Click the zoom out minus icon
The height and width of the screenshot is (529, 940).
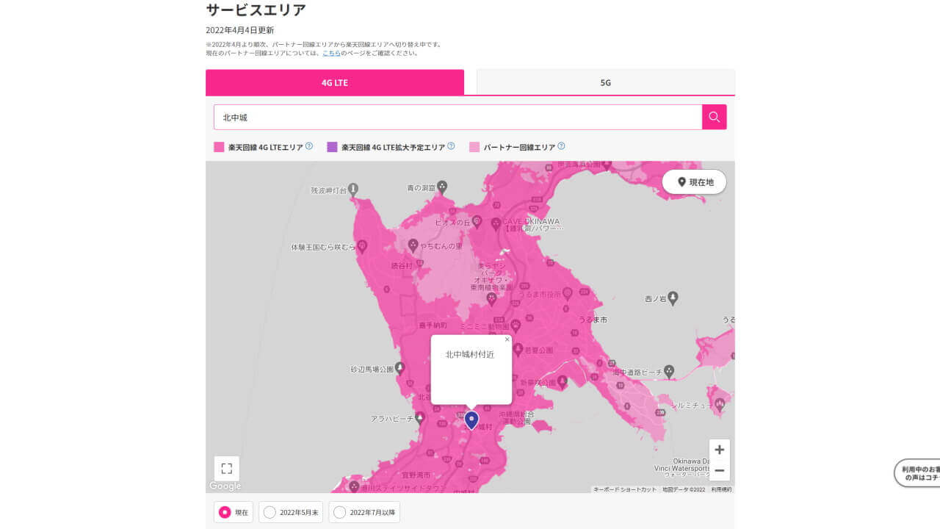[x=719, y=470]
